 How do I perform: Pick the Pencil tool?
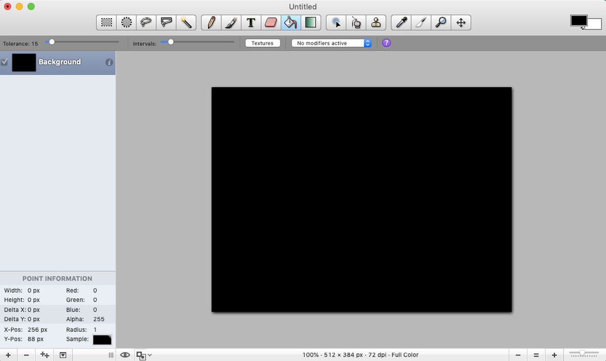[x=211, y=23]
